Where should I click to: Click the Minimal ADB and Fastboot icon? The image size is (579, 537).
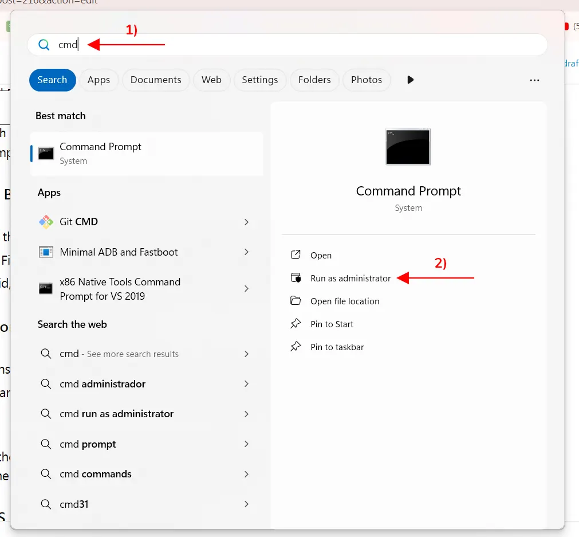pos(46,252)
